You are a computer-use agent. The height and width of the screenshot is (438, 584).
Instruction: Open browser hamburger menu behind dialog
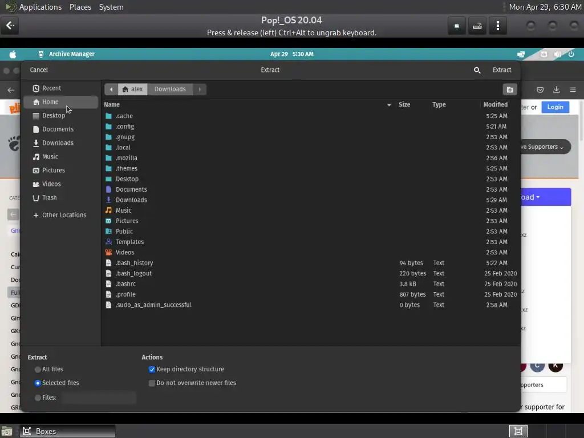click(573, 90)
